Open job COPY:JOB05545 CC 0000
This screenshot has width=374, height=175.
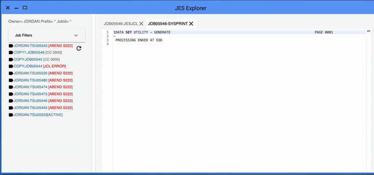[37, 59]
